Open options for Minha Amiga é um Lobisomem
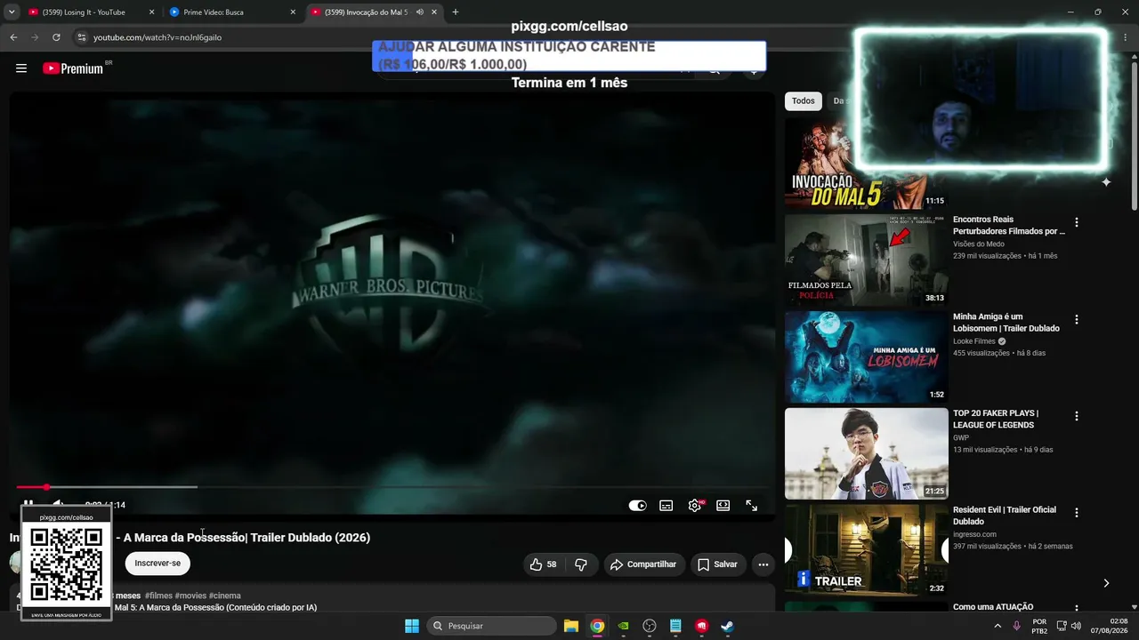1139x640 pixels. tap(1077, 319)
